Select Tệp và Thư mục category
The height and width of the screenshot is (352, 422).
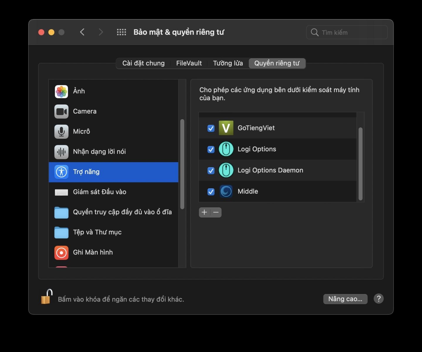coord(113,233)
